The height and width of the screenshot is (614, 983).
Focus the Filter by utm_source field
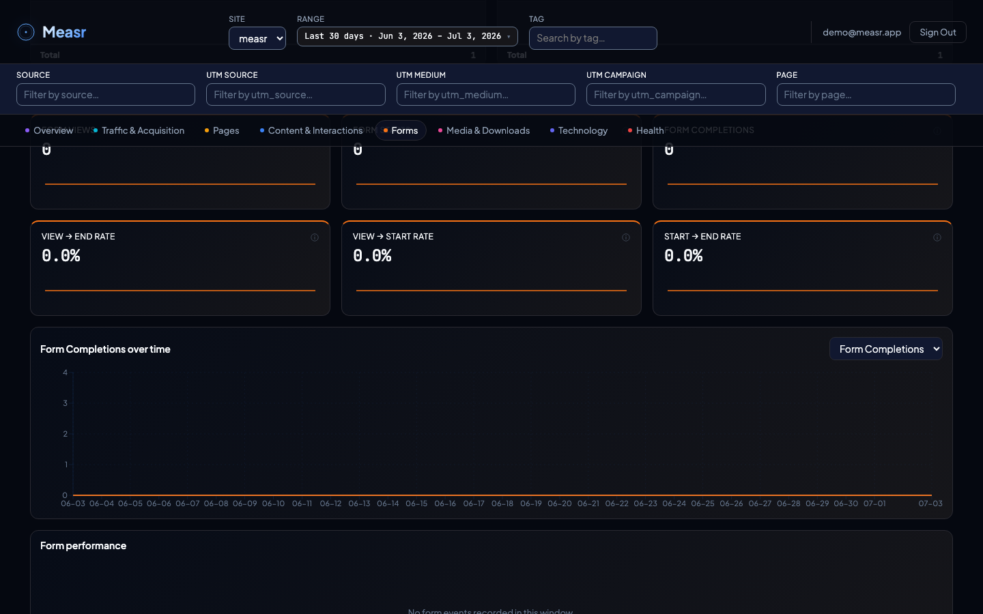click(296, 95)
